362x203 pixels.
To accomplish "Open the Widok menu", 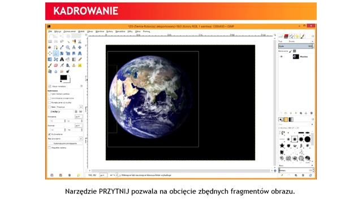I will click(81, 32).
